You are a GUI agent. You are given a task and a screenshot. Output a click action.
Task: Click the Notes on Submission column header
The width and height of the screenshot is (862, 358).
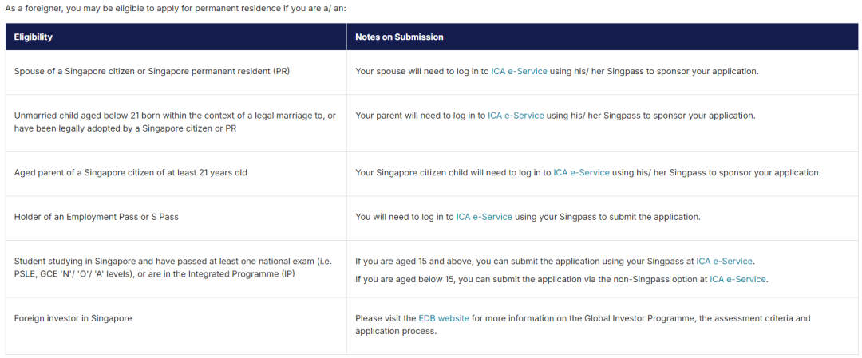tap(399, 37)
